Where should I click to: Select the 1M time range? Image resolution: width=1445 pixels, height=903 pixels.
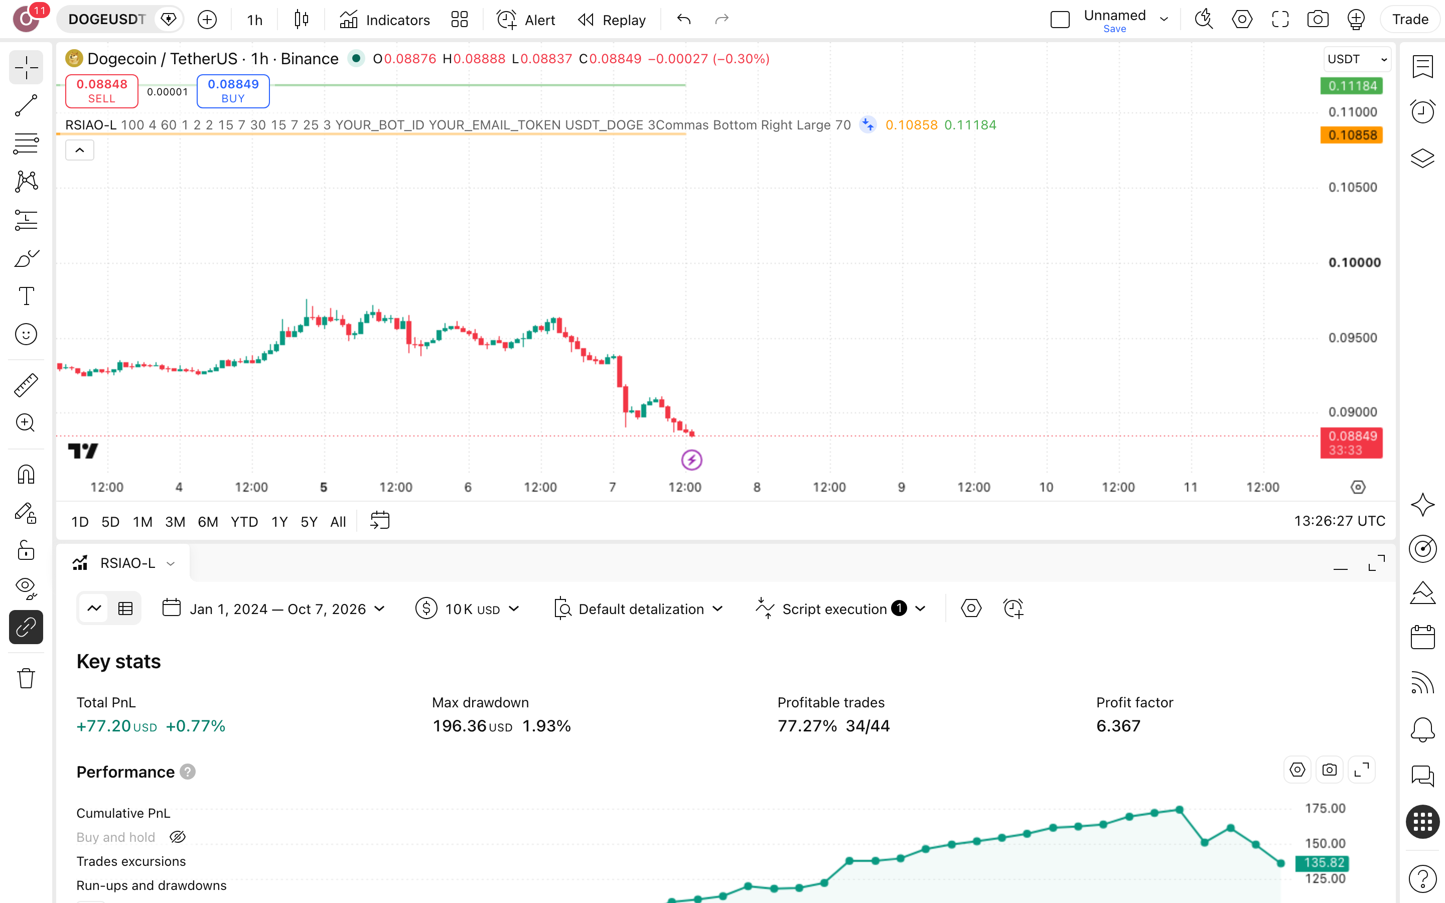click(142, 522)
